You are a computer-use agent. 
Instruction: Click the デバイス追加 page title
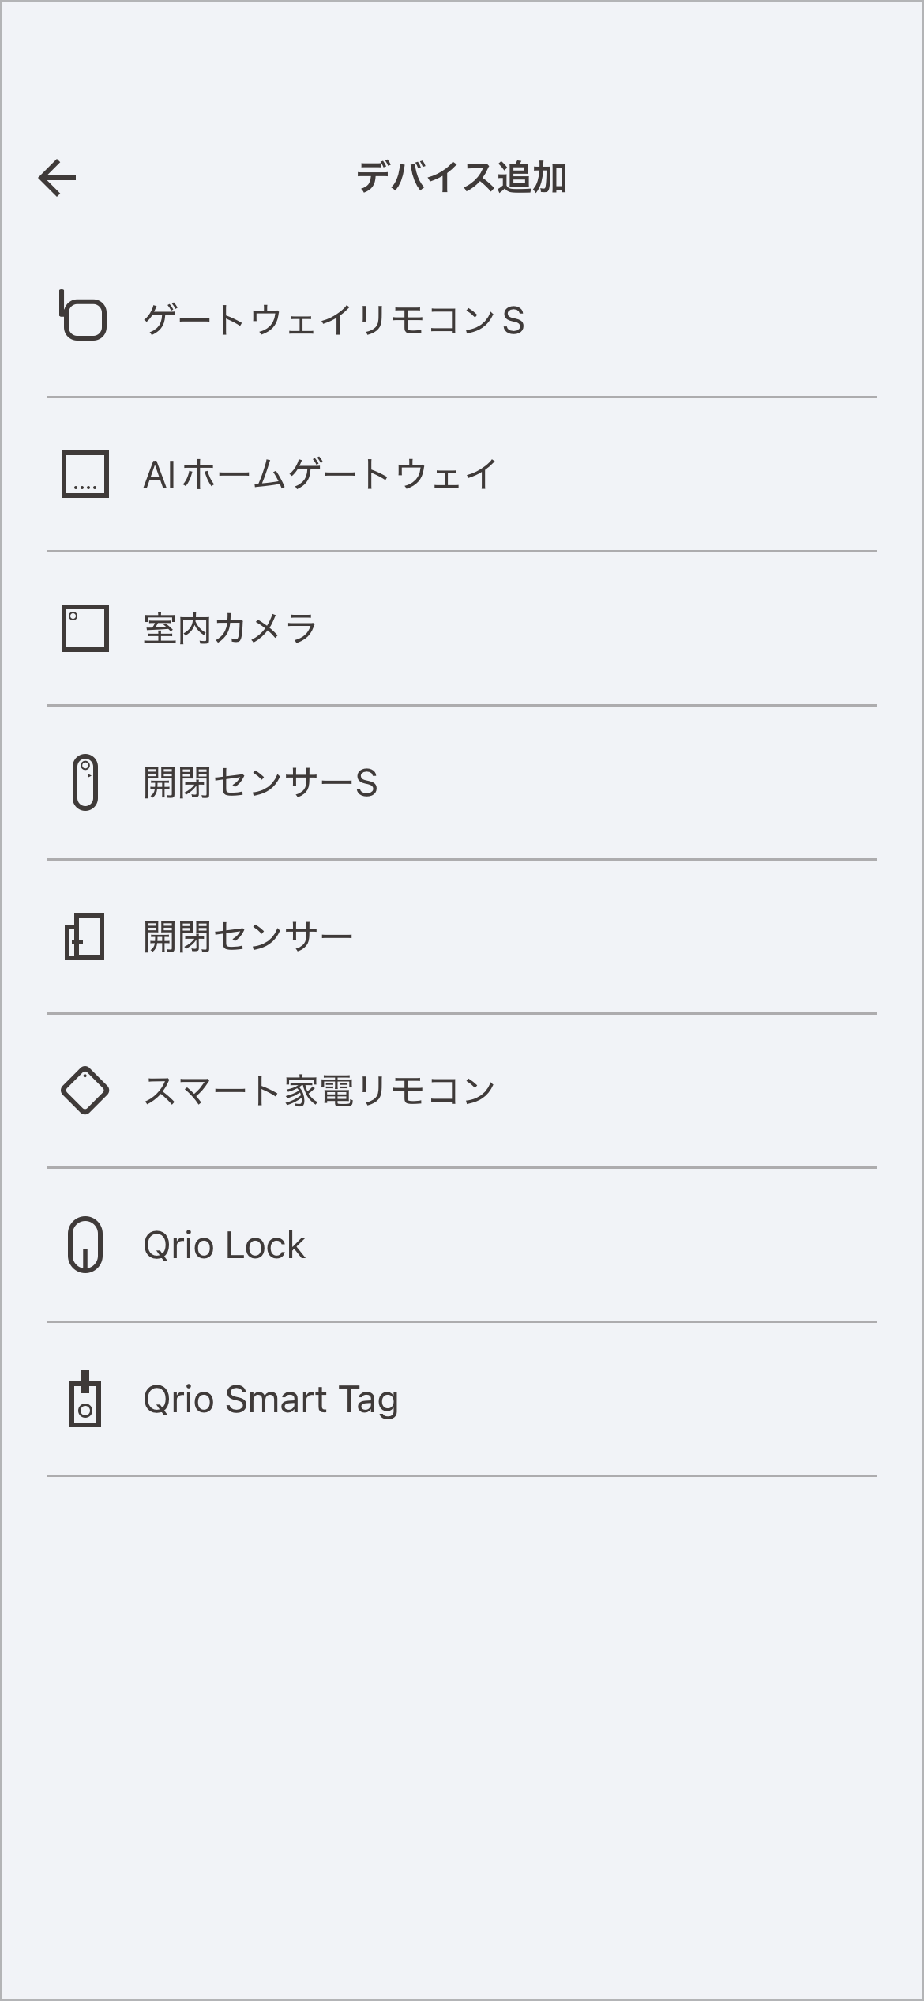pyautogui.click(x=462, y=177)
